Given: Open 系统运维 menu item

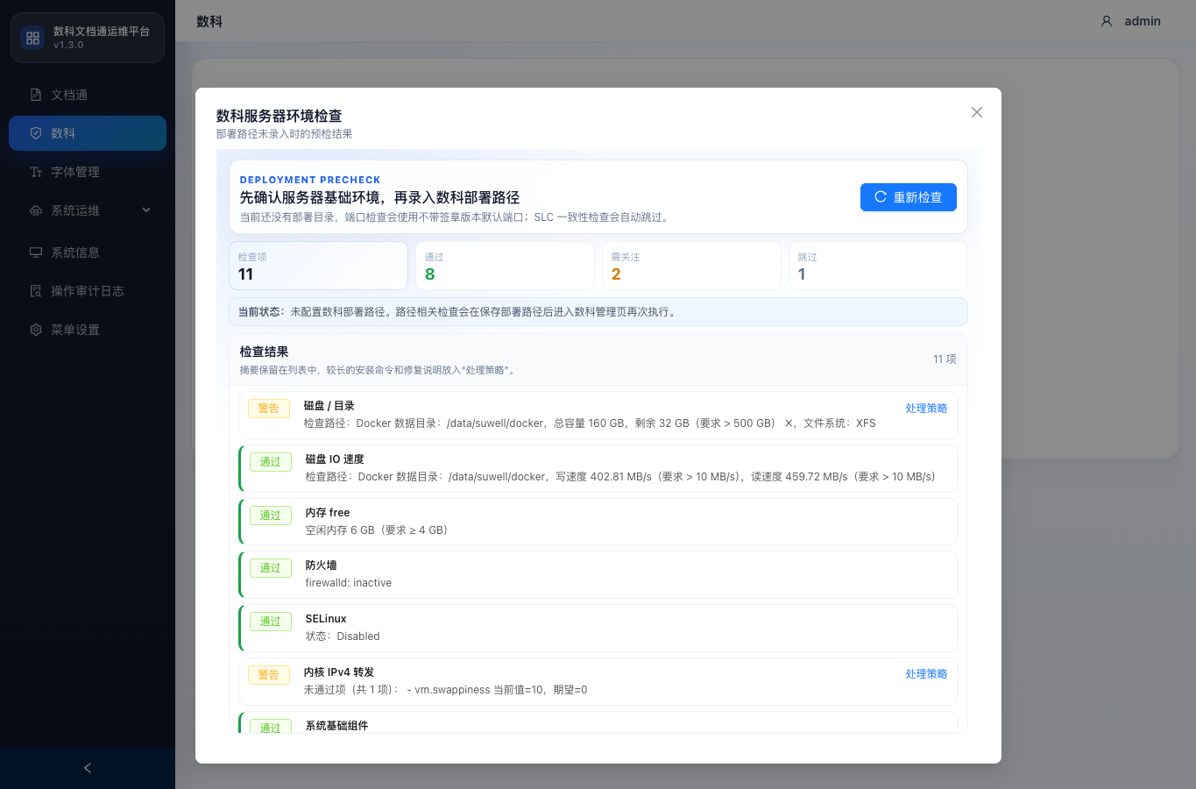Looking at the screenshot, I should click(x=88, y=210).
